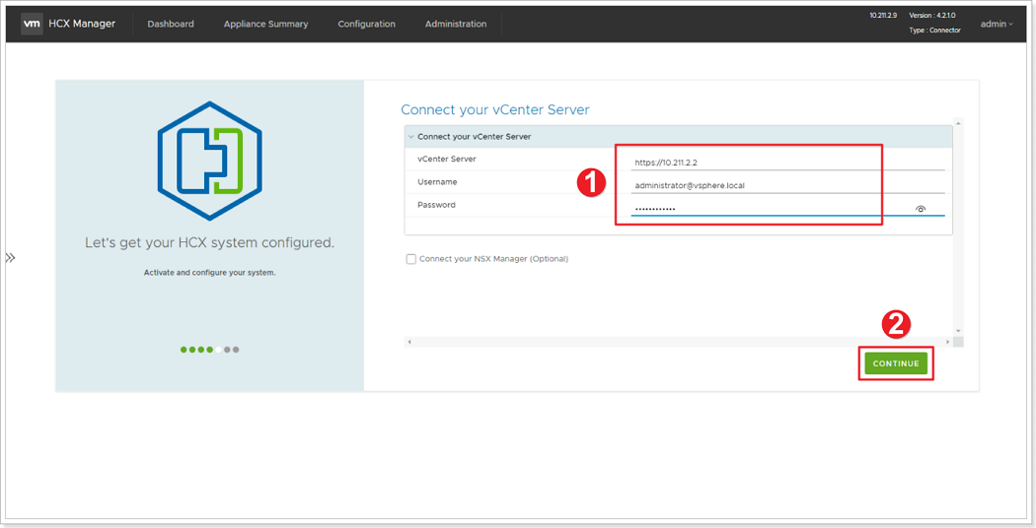Click the last gray progress dot

tap(236, 350)
